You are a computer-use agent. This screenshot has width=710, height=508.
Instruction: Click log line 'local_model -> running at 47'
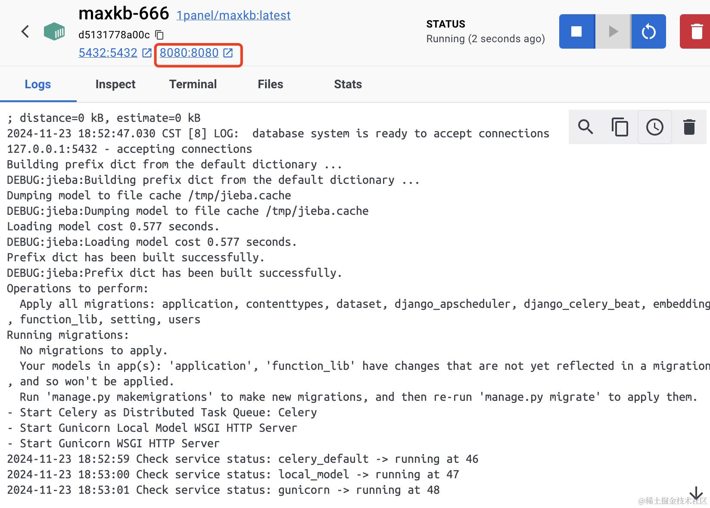coord(233,474)
